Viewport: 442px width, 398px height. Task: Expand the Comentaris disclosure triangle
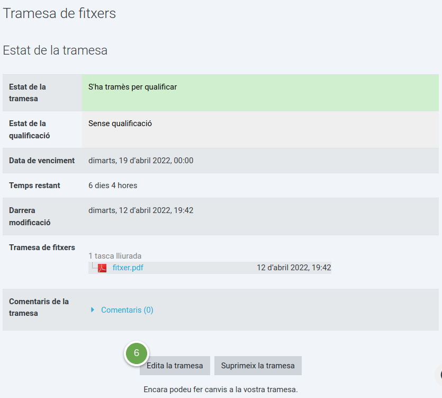coord(93,309)
